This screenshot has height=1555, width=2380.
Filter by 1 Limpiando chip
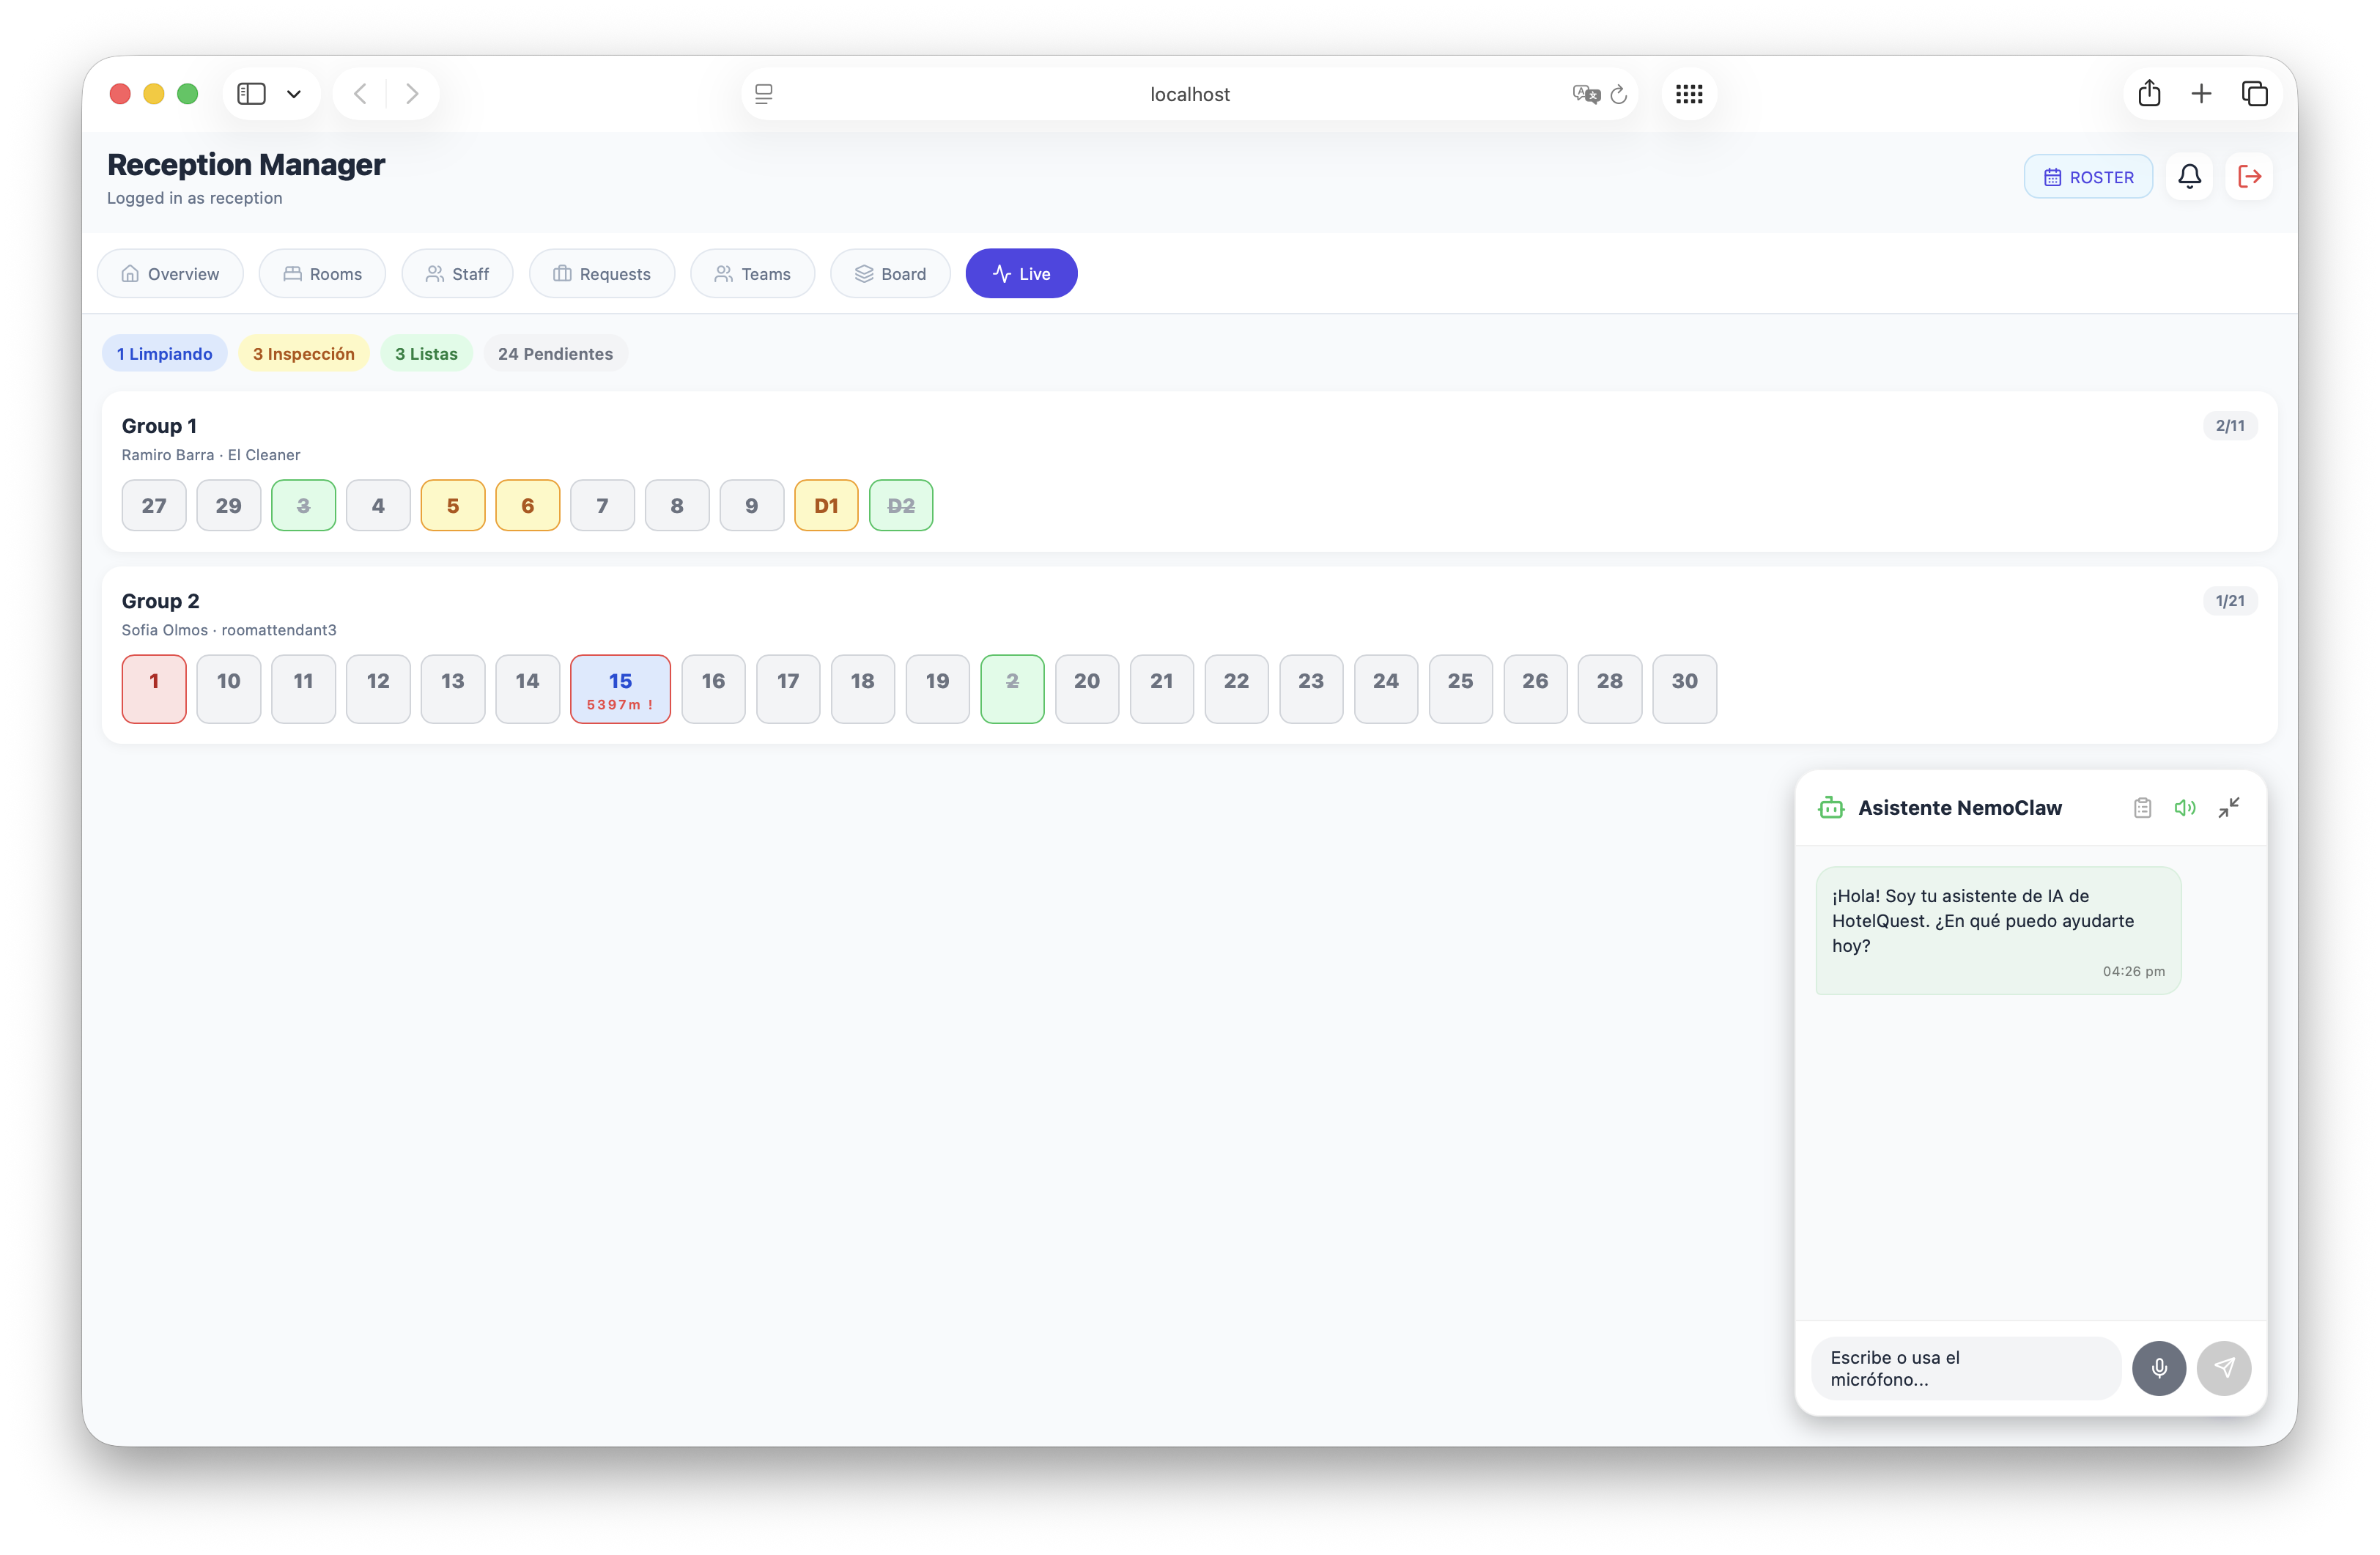click(165, 353)
